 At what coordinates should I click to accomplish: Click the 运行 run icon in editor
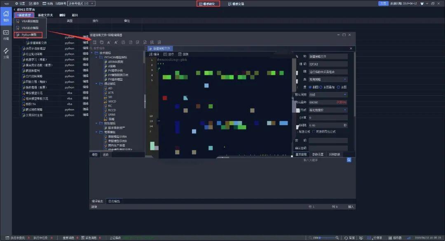(165, 54)
